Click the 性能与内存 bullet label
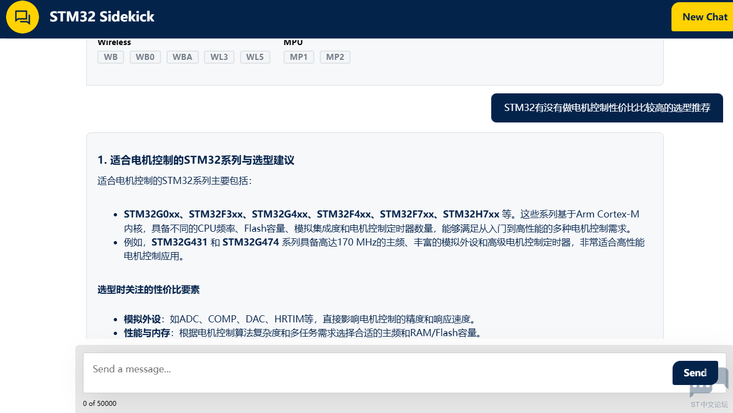The height and width of the screenshot is (413, 733). (147, 333)
